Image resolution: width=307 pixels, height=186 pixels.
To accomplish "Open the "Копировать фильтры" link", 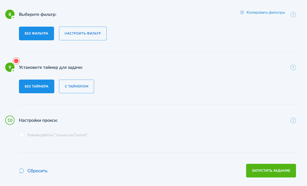I will pos(265,12).
